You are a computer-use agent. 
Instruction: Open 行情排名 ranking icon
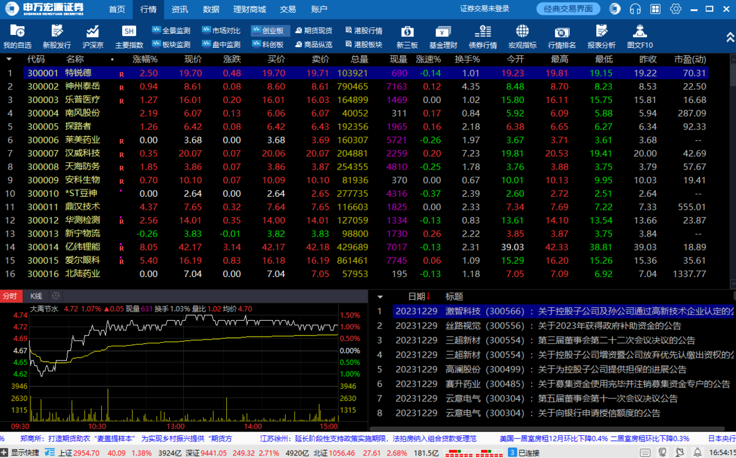(562, 37)
